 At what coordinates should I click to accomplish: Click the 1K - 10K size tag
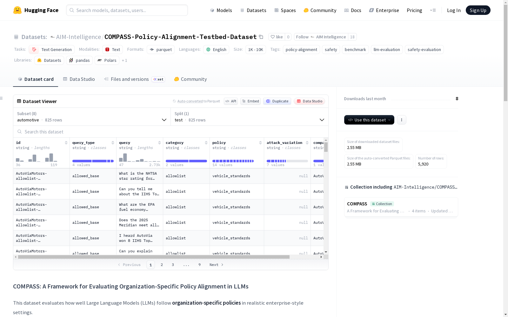click(x=256, y=49)
